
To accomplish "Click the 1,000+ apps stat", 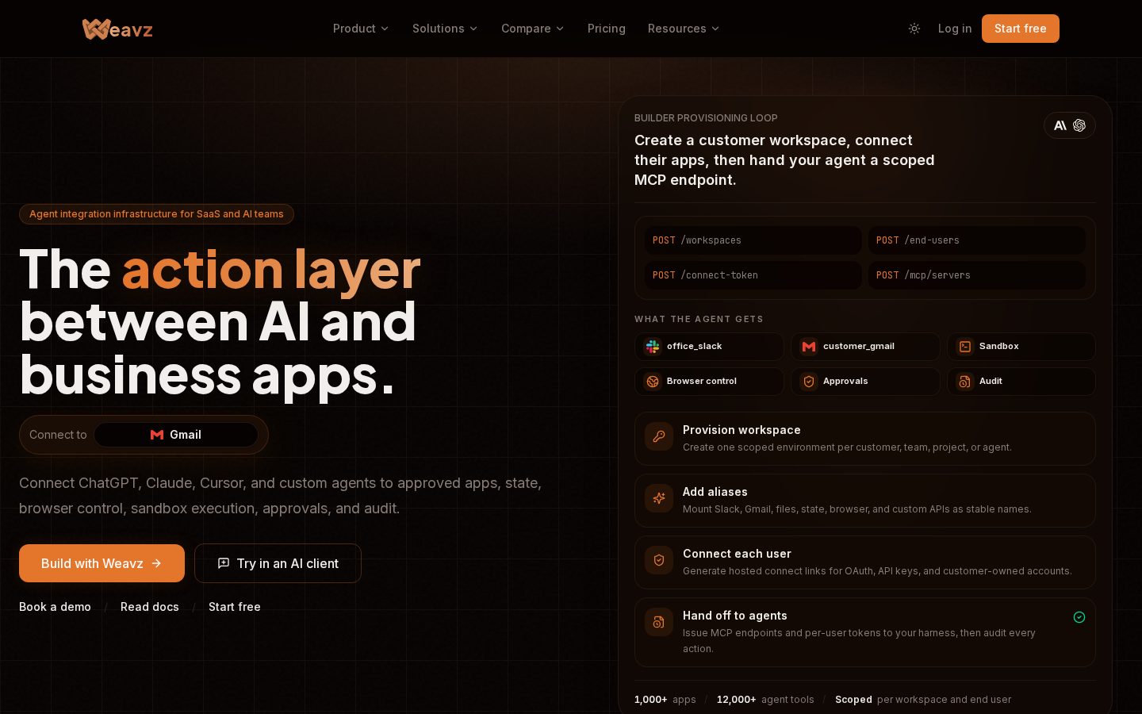I will tap(665, 700).
